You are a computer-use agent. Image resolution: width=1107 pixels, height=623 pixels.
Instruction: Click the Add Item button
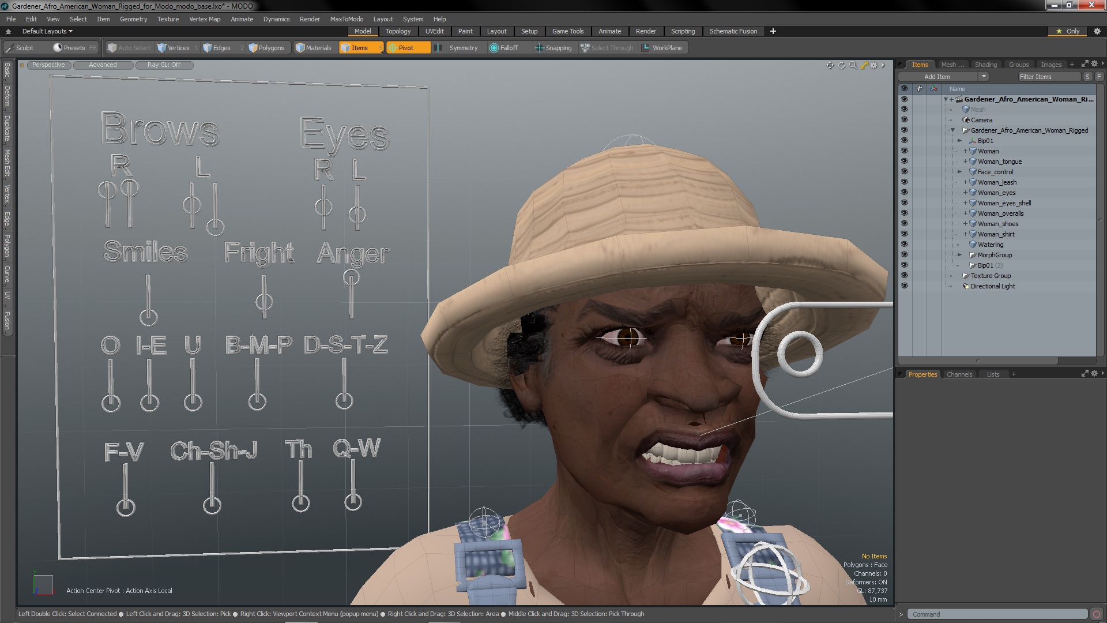(x=937, y=77)
